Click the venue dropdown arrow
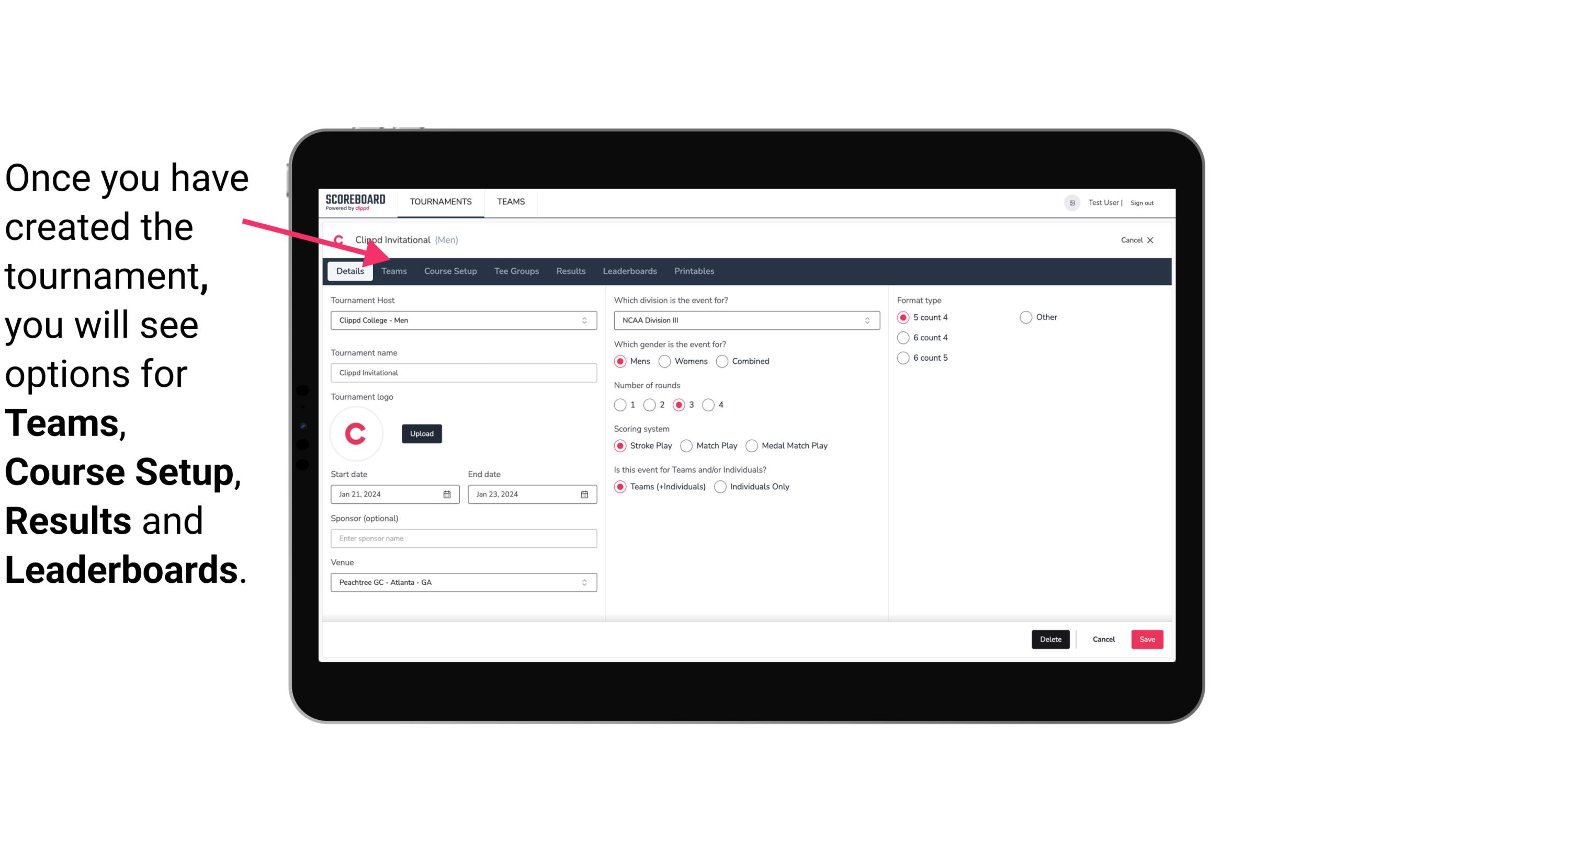Image resolution: width=1583 pixels, height=851 pixels. pyautogui.click(x=586, y=582)
